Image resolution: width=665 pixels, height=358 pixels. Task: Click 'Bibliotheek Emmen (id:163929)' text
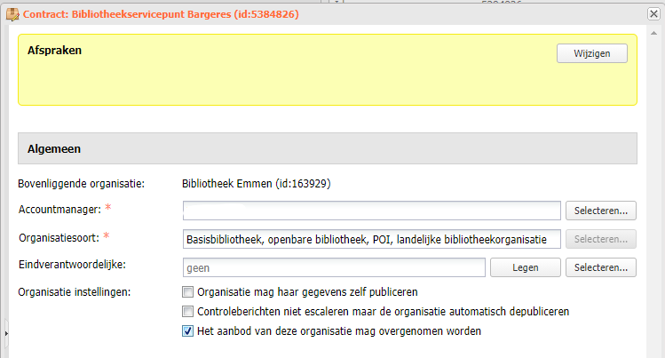click(257, 184)
